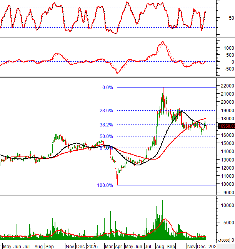The height and width of the screenshot is (249, 235).
Task: Click the red current price tag 16950.00
Action: [226, 126]
